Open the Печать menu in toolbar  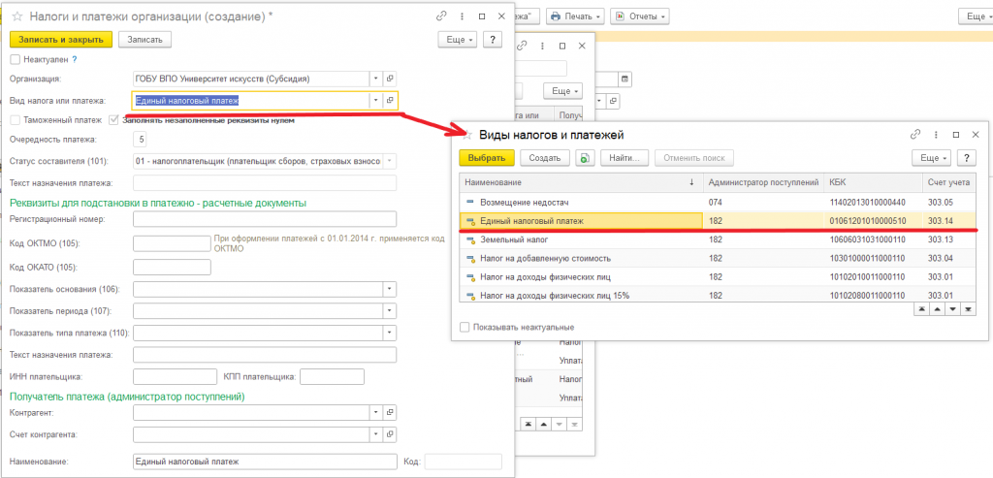pos(576,16)
